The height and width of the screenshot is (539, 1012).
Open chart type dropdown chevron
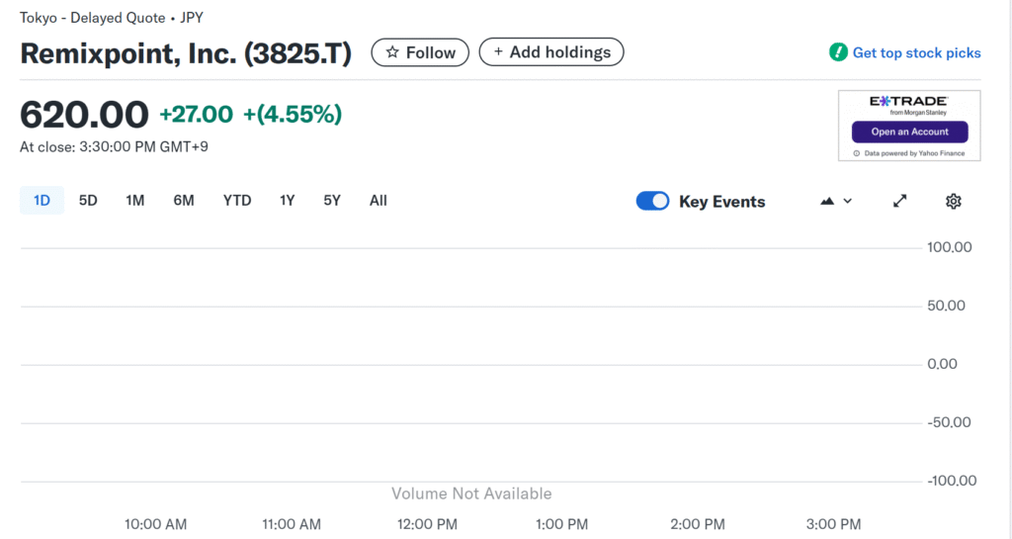(848, 201)
